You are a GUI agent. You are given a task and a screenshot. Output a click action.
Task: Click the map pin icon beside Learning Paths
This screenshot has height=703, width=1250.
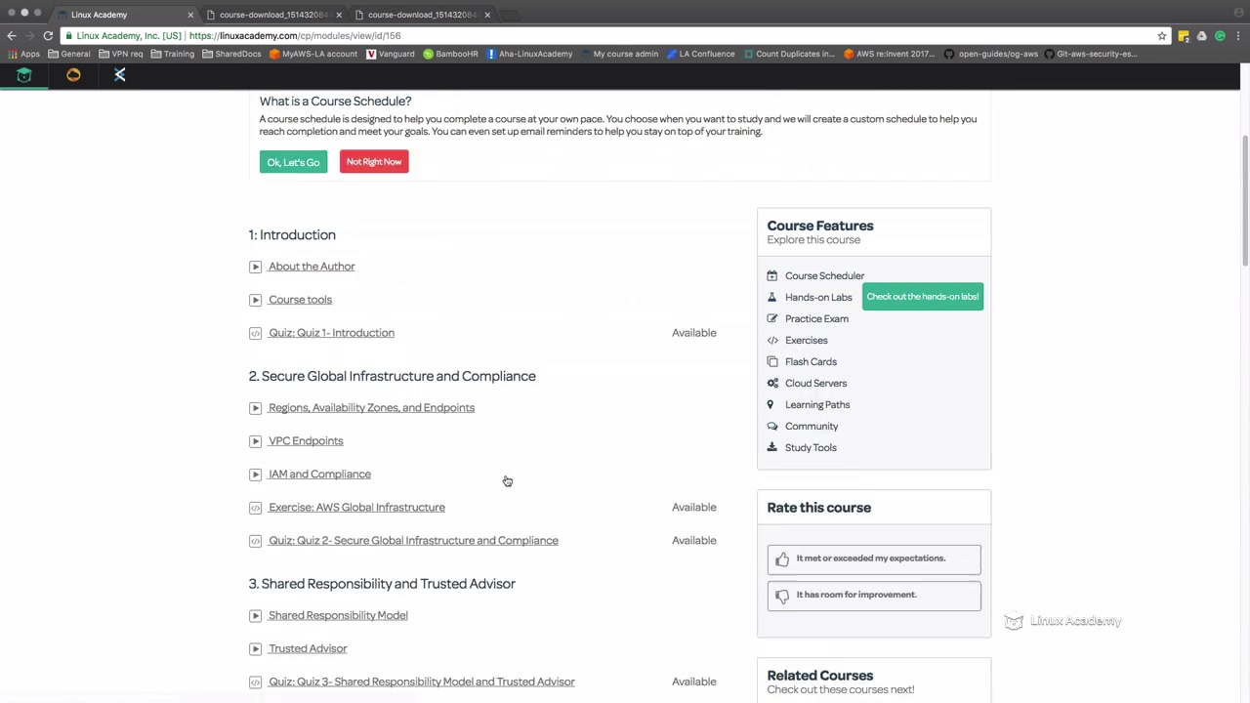pyautogui.click(x=771, y=405)
